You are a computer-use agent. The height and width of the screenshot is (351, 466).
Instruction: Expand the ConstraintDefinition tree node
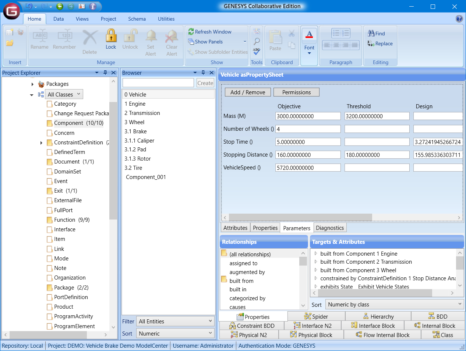click(x=41, y=143)
